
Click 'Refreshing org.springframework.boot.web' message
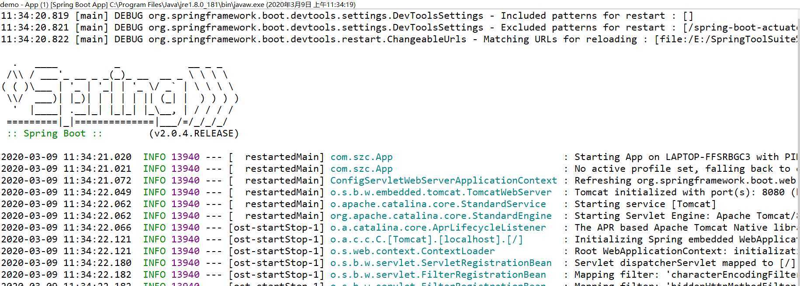pyautogui.click(x=685, y=180)
